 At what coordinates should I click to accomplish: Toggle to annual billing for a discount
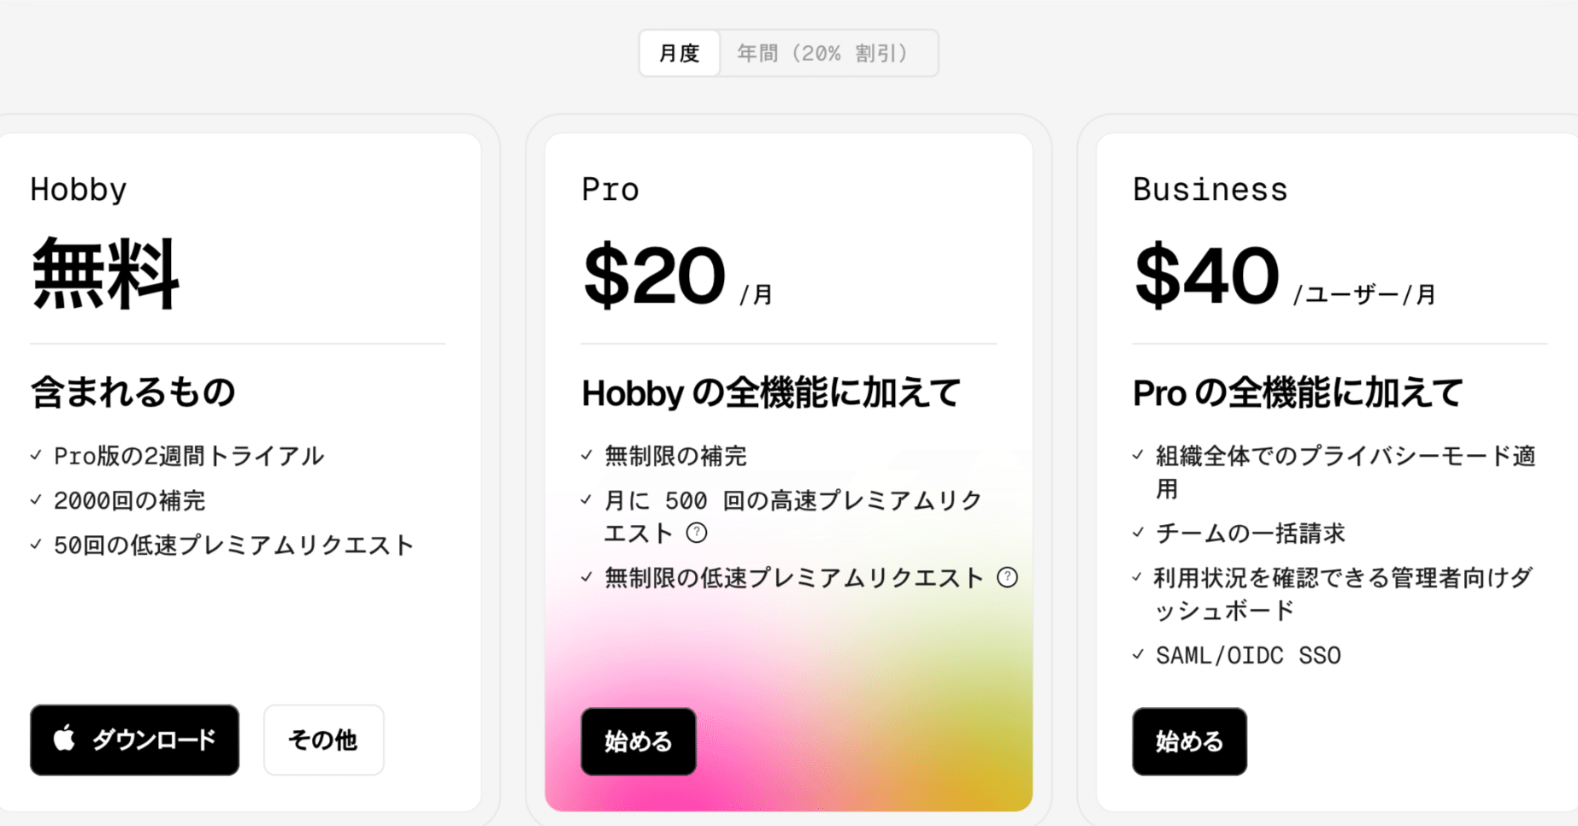827,52
